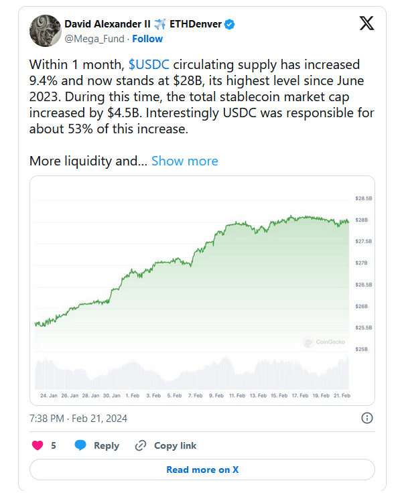Click the X logo icon
The height and width of the screenshot is (499, 402).
pyautogui.click(x=367, y=23)
